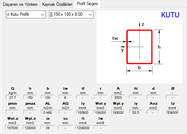
Task: Select the Profil Seçimi tab
Action: pos(87,4)
